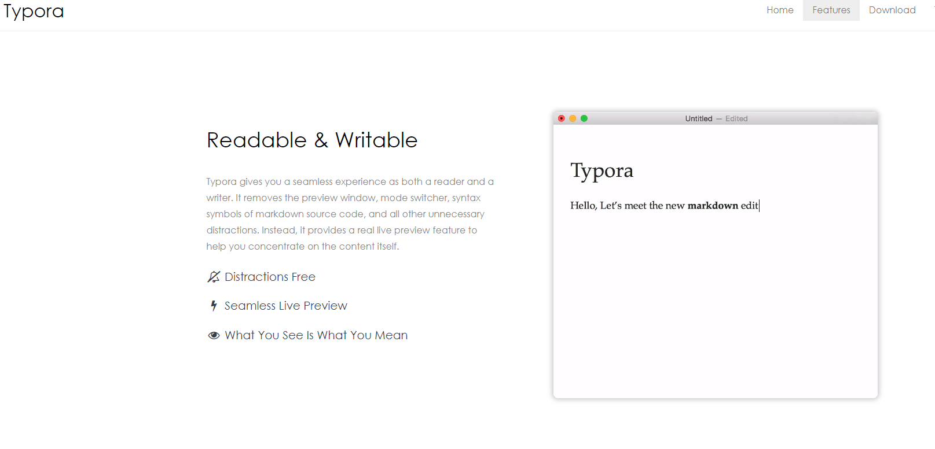This screenshot has width=935, height=449.
Task: Click the Seamless Live Preview label
Action: click(x=286, y=306)
